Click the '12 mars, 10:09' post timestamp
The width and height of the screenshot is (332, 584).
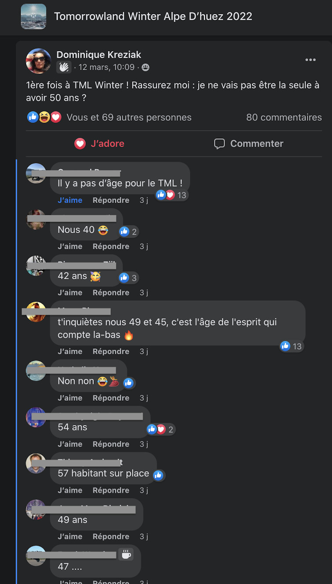[x=107, y=67]
